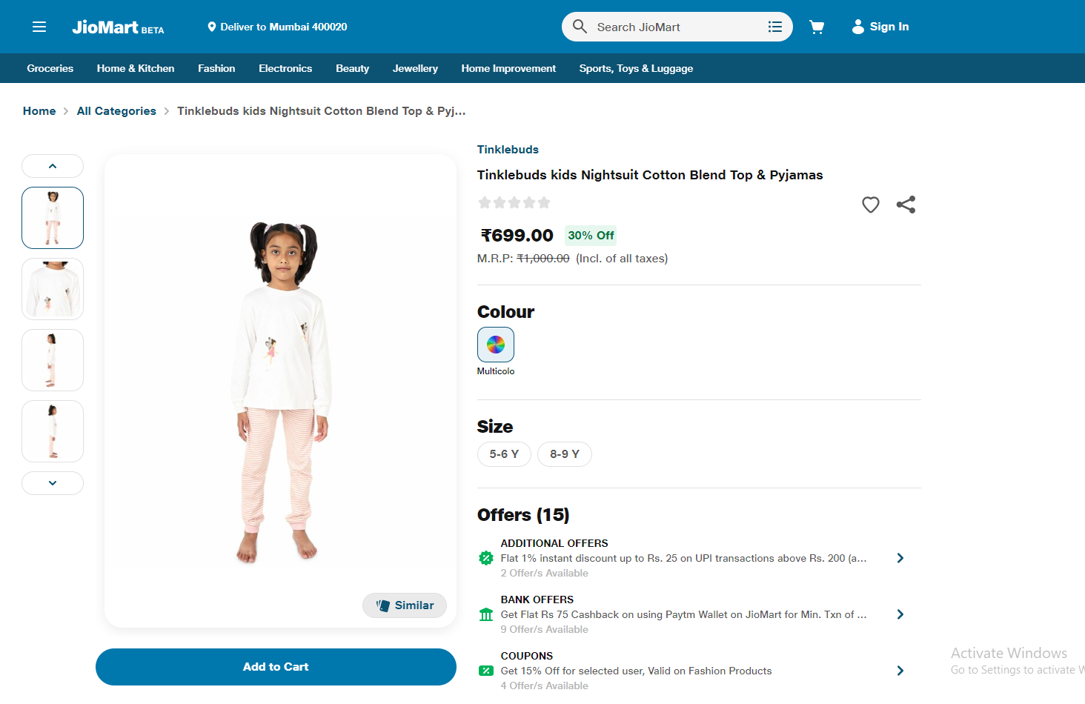Select size 5-6 Y

[x=504, y=454]
